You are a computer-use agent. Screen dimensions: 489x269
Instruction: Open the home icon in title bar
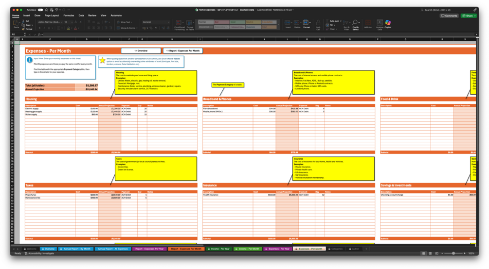click(x=47, y=10)
